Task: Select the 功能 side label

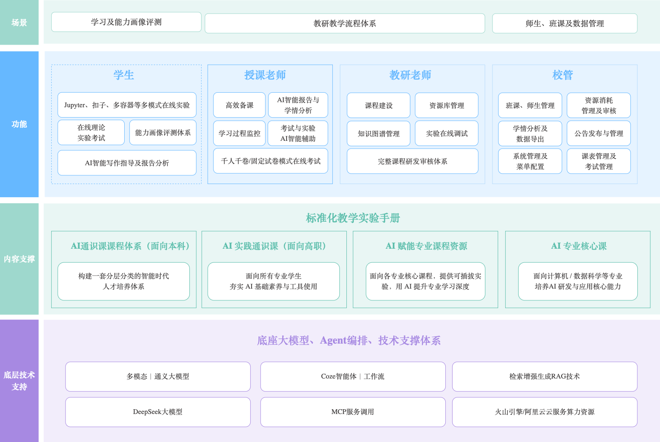Action: (19, 125)
